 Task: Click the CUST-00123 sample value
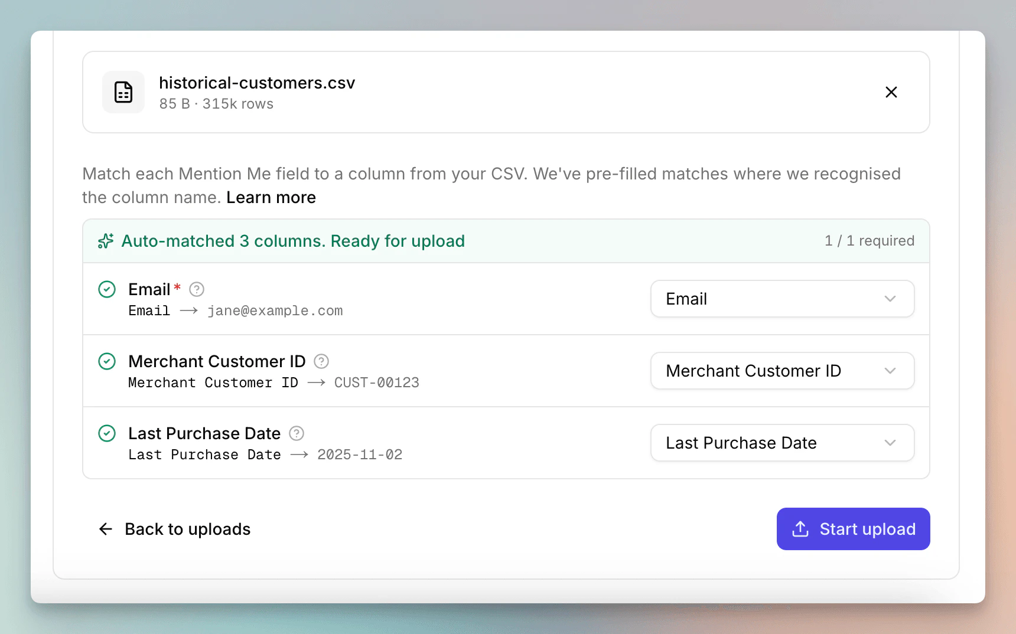click(376, 383)
